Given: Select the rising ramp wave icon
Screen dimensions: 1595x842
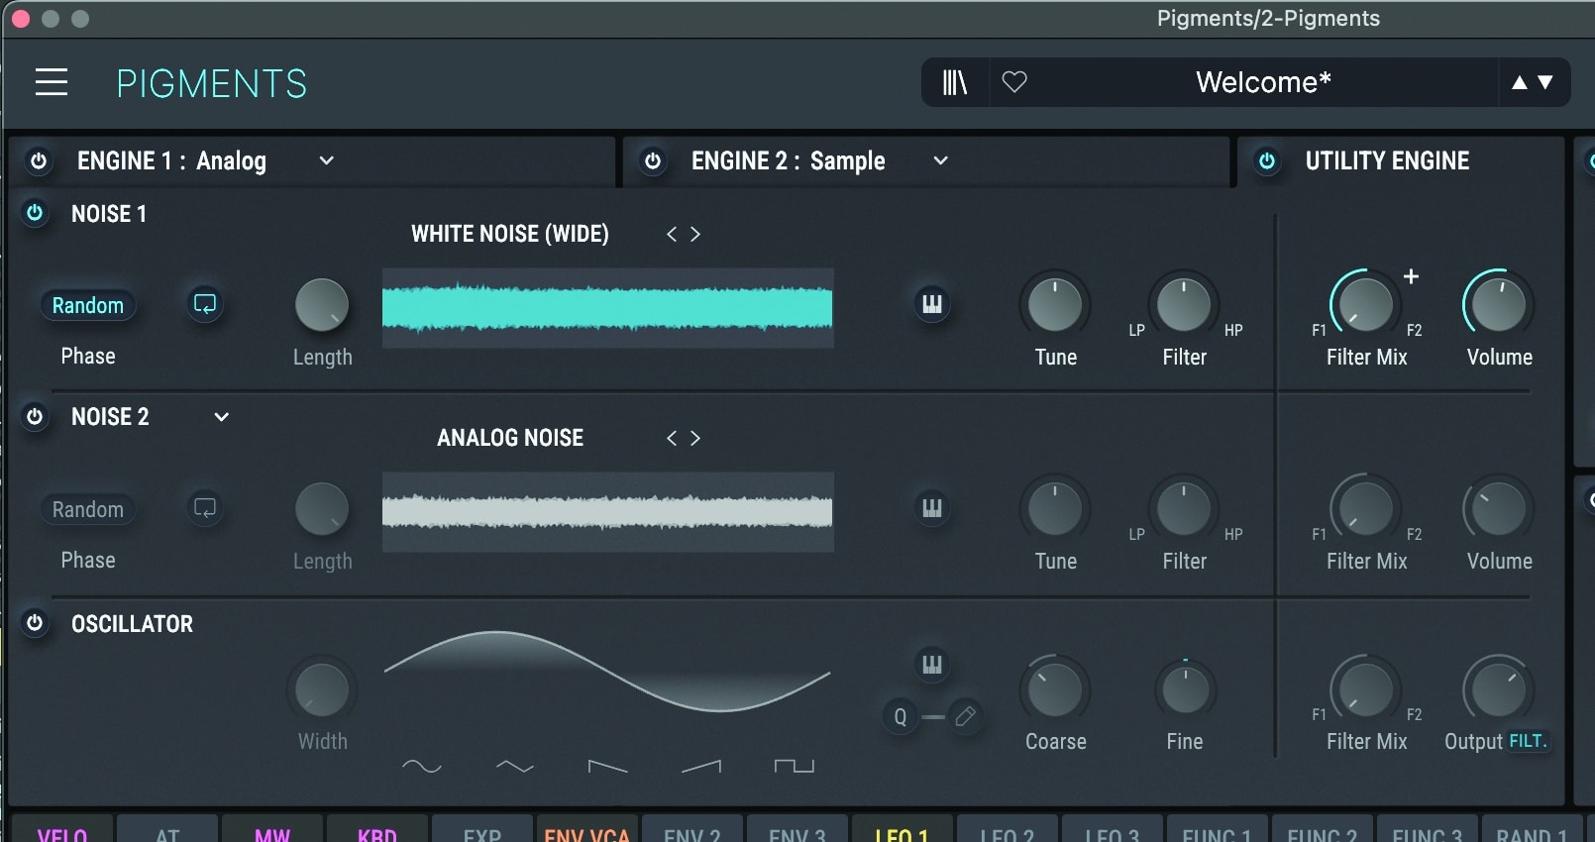Looking at the screenshot, I should coord(701,766).
